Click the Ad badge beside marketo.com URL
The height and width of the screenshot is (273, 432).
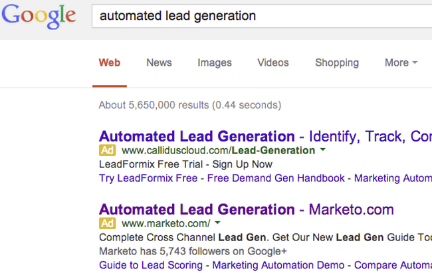point(108,223)
